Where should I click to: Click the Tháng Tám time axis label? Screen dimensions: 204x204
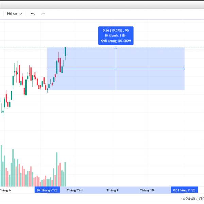(x=75, y=190)
